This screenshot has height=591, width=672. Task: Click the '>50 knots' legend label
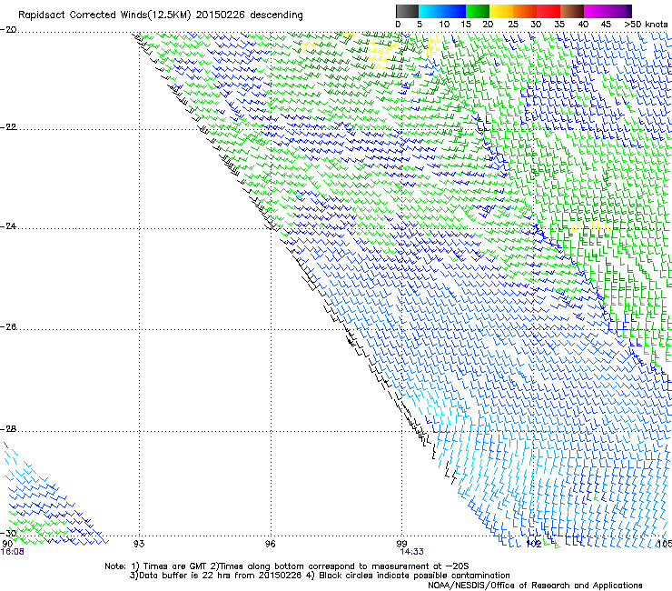click(x=646, y=25)
